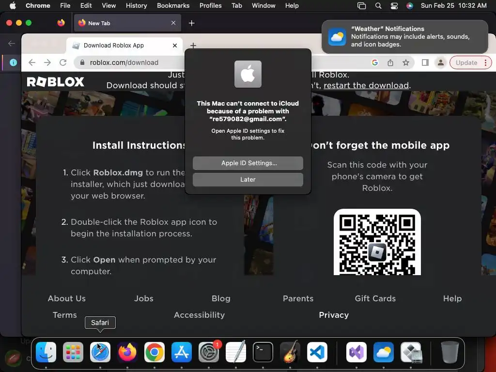Share this page using the share icon
The width and height of the screenshot is (496, 372).
pyautogui.click(x=390, y=62)
